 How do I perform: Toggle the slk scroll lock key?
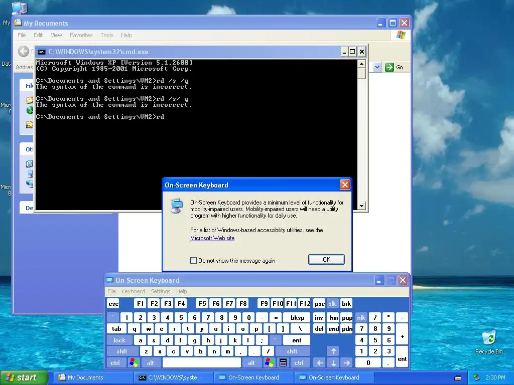click(x=333, y=303)
